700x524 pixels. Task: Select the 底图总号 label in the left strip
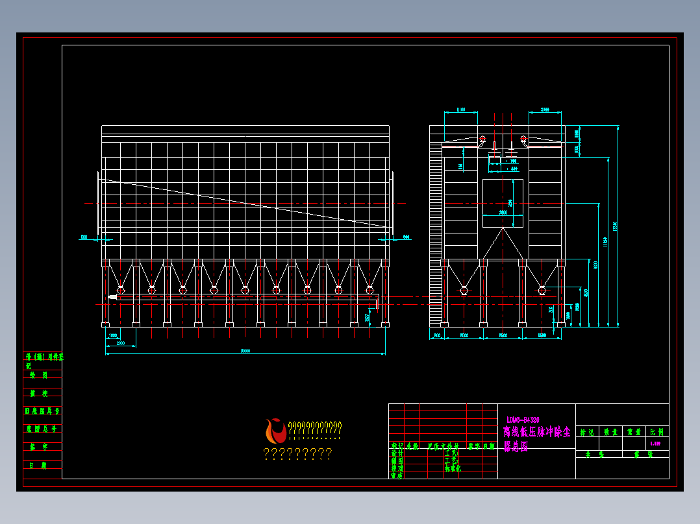[x=42, y=429]
